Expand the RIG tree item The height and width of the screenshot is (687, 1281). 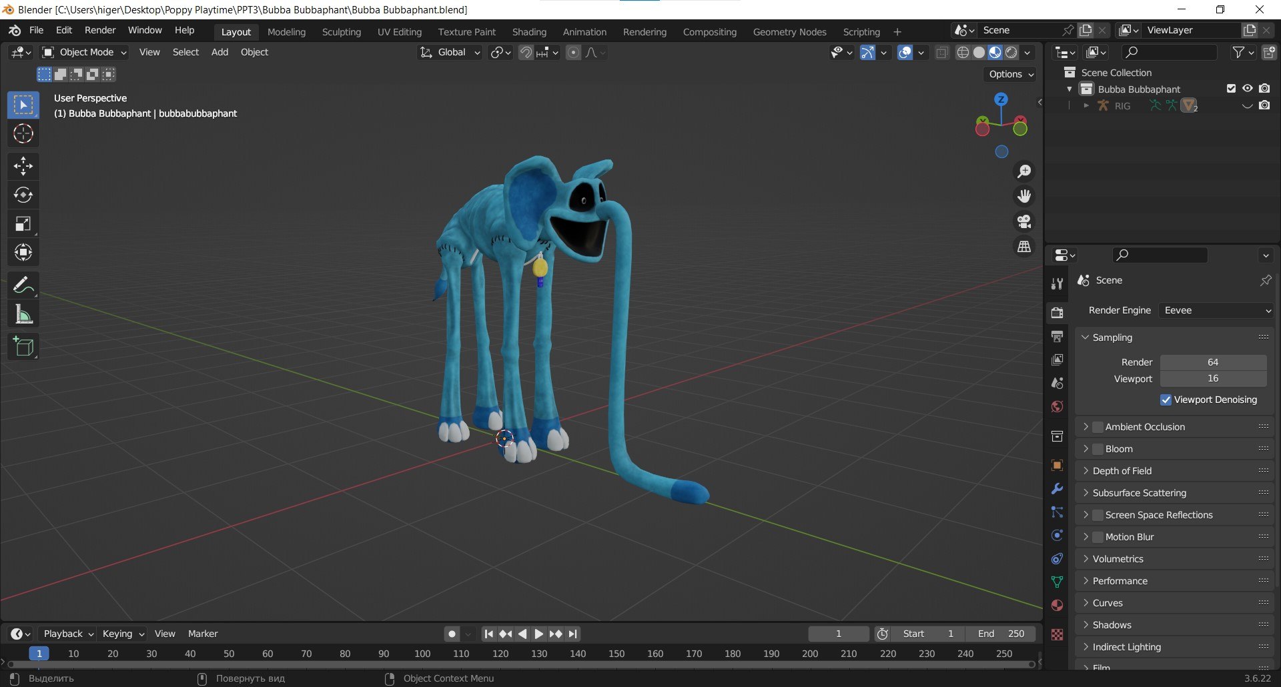click(1086, 105)
